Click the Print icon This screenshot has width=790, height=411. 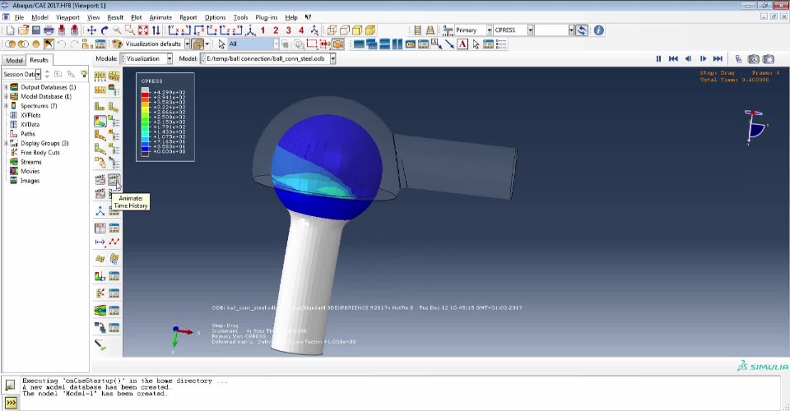pyautogui.click(x=49, y=30)
